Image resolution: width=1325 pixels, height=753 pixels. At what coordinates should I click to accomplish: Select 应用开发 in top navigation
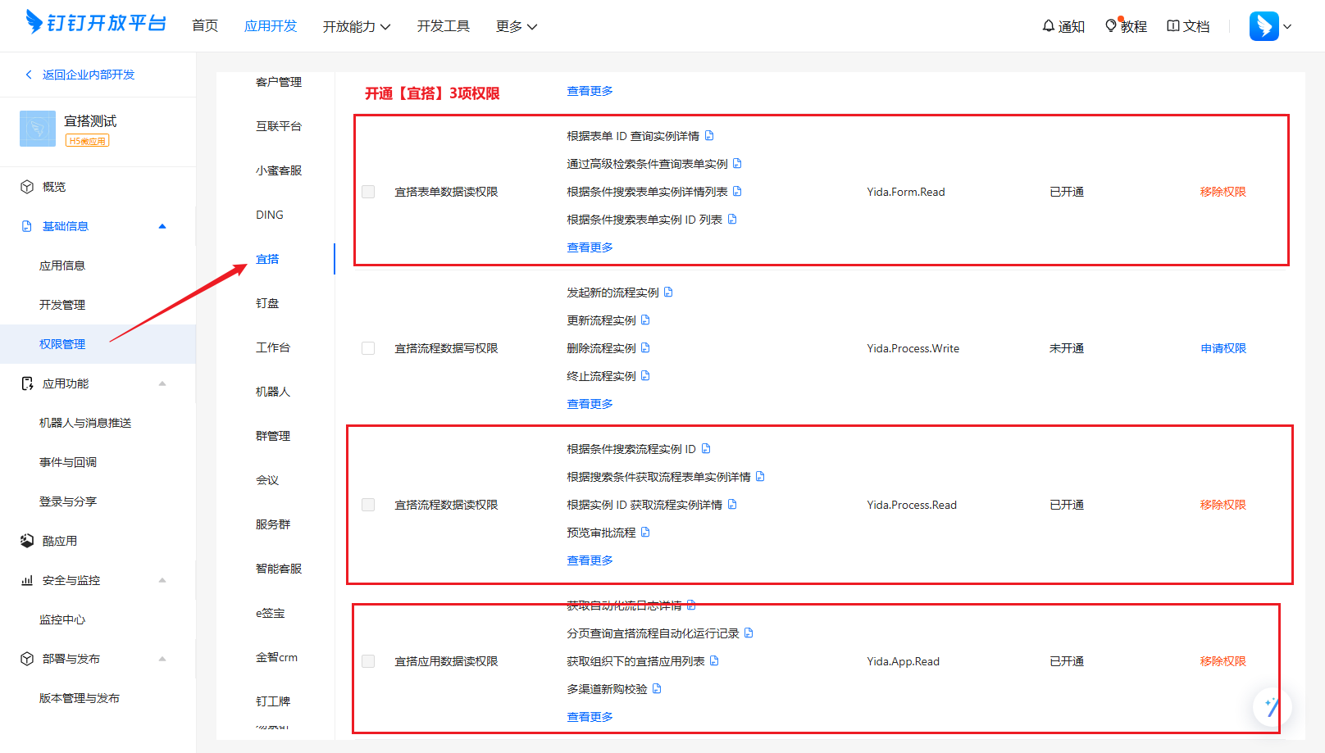(271, 26)
